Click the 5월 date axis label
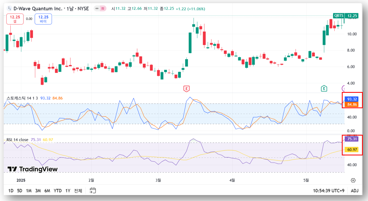The width and height of the screenshot is (368, 201). point(306,180)
